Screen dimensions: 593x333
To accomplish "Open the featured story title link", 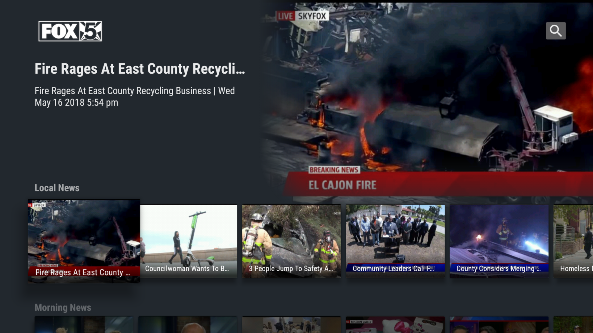I will pyautogui.click(x=140, y=69).
